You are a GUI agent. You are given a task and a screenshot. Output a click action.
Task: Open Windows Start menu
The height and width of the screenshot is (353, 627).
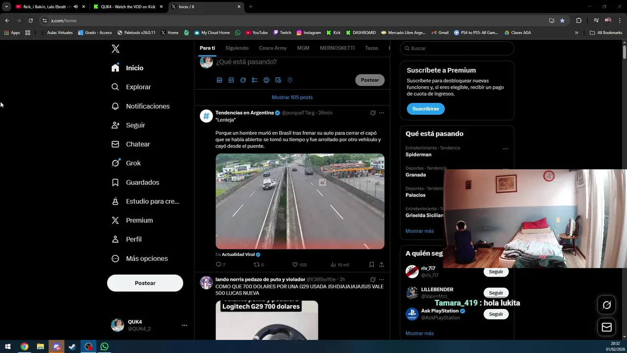(8, 347)
